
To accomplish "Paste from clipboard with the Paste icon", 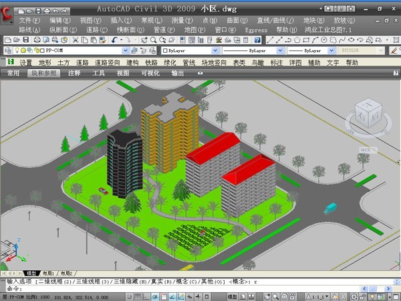I will (x=94, y=40).
